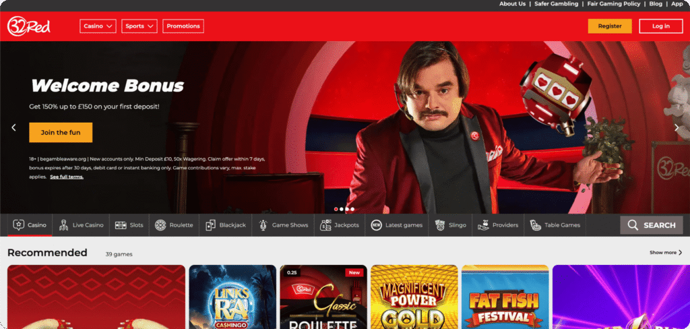Click the 39 games count text
Screen dimensions: 690x329
pyautogui.click(x=119, y=254)
